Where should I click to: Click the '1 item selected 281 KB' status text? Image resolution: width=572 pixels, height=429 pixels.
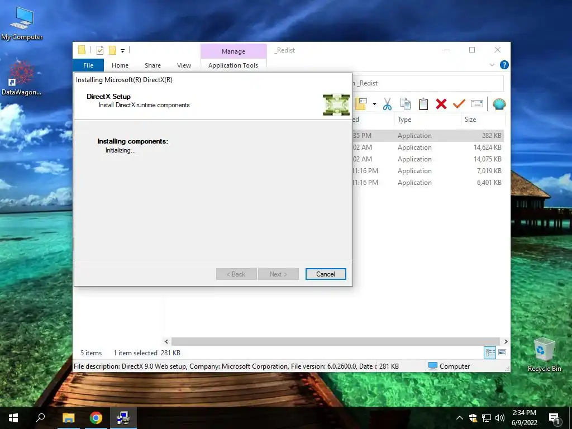point(147,353)
